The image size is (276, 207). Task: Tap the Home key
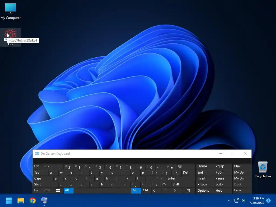[205, 166]
